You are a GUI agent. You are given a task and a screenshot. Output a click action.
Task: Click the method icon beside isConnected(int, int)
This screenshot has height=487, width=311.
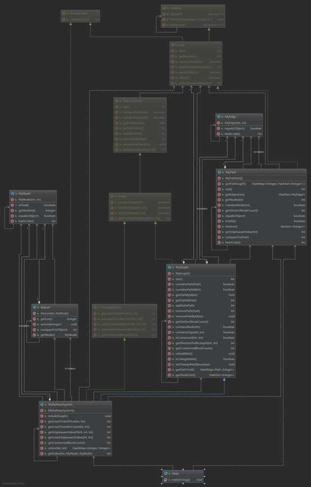[170, 338]
